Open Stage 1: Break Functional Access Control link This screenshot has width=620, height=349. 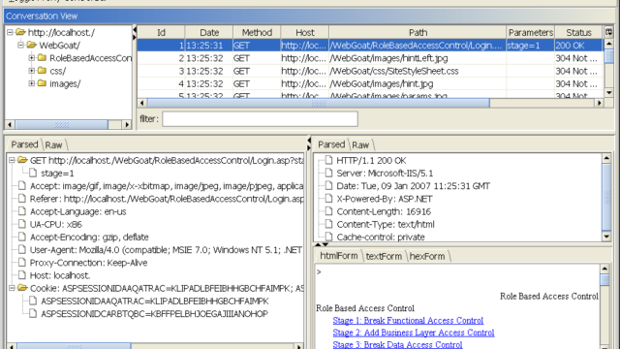(408, 321)
